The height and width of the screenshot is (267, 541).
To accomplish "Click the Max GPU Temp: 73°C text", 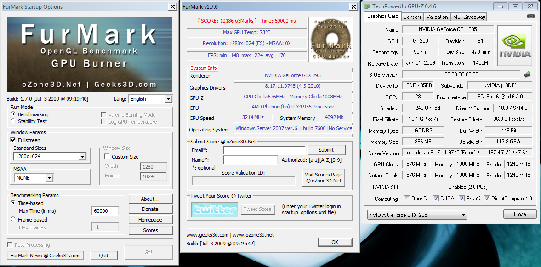I will [247, 32].
